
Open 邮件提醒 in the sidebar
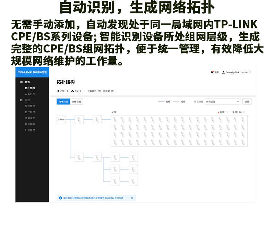(x=30, y=124)
